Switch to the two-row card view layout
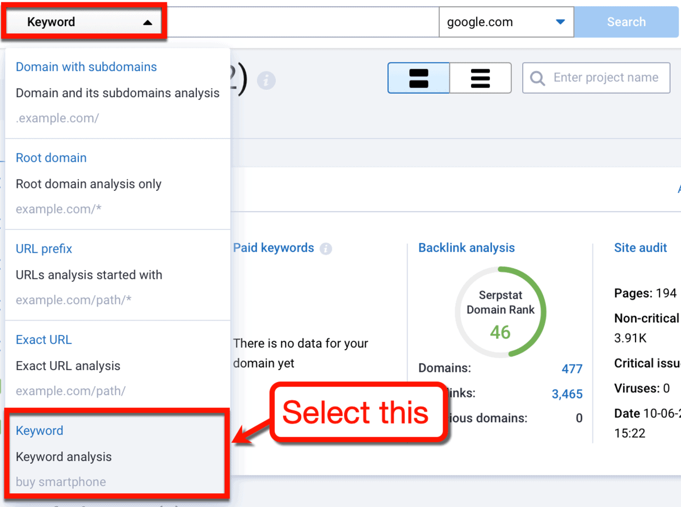This screenshot has height=507, width=681. pos(418,78)
